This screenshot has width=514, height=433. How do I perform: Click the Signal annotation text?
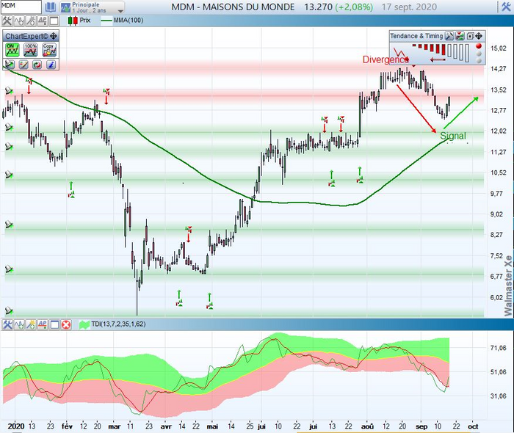453,136
